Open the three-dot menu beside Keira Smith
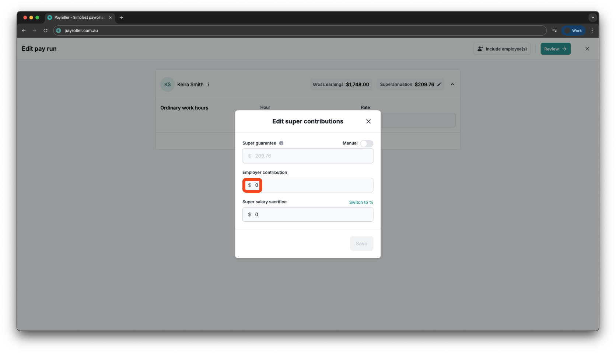Image resolution: width=616 pixels, height=353 pixels. pyautogui.click(x=209, y=84)
